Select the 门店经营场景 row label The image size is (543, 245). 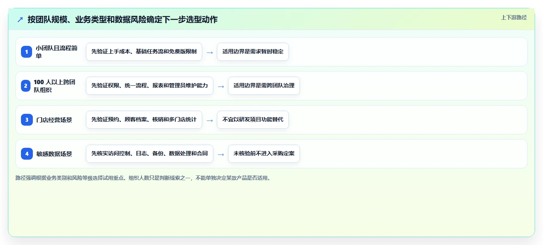point(54,120)
